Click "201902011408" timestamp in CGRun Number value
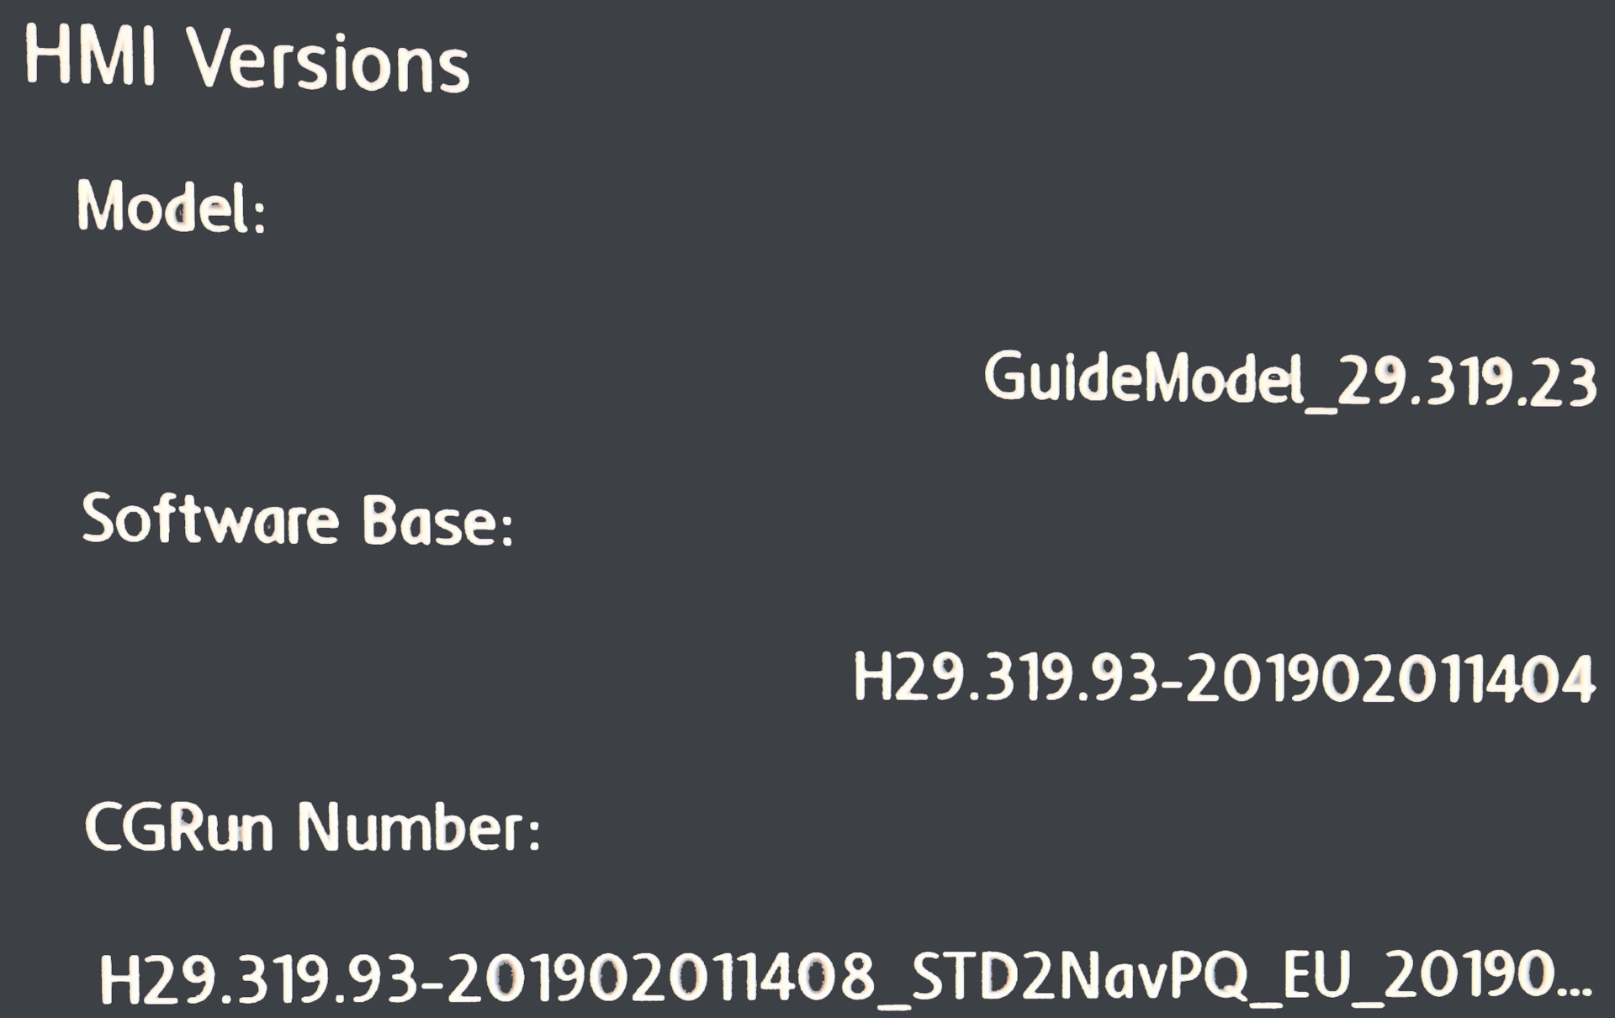The height and width of the screenshot is (1018, 1615). tap(661, 979)
